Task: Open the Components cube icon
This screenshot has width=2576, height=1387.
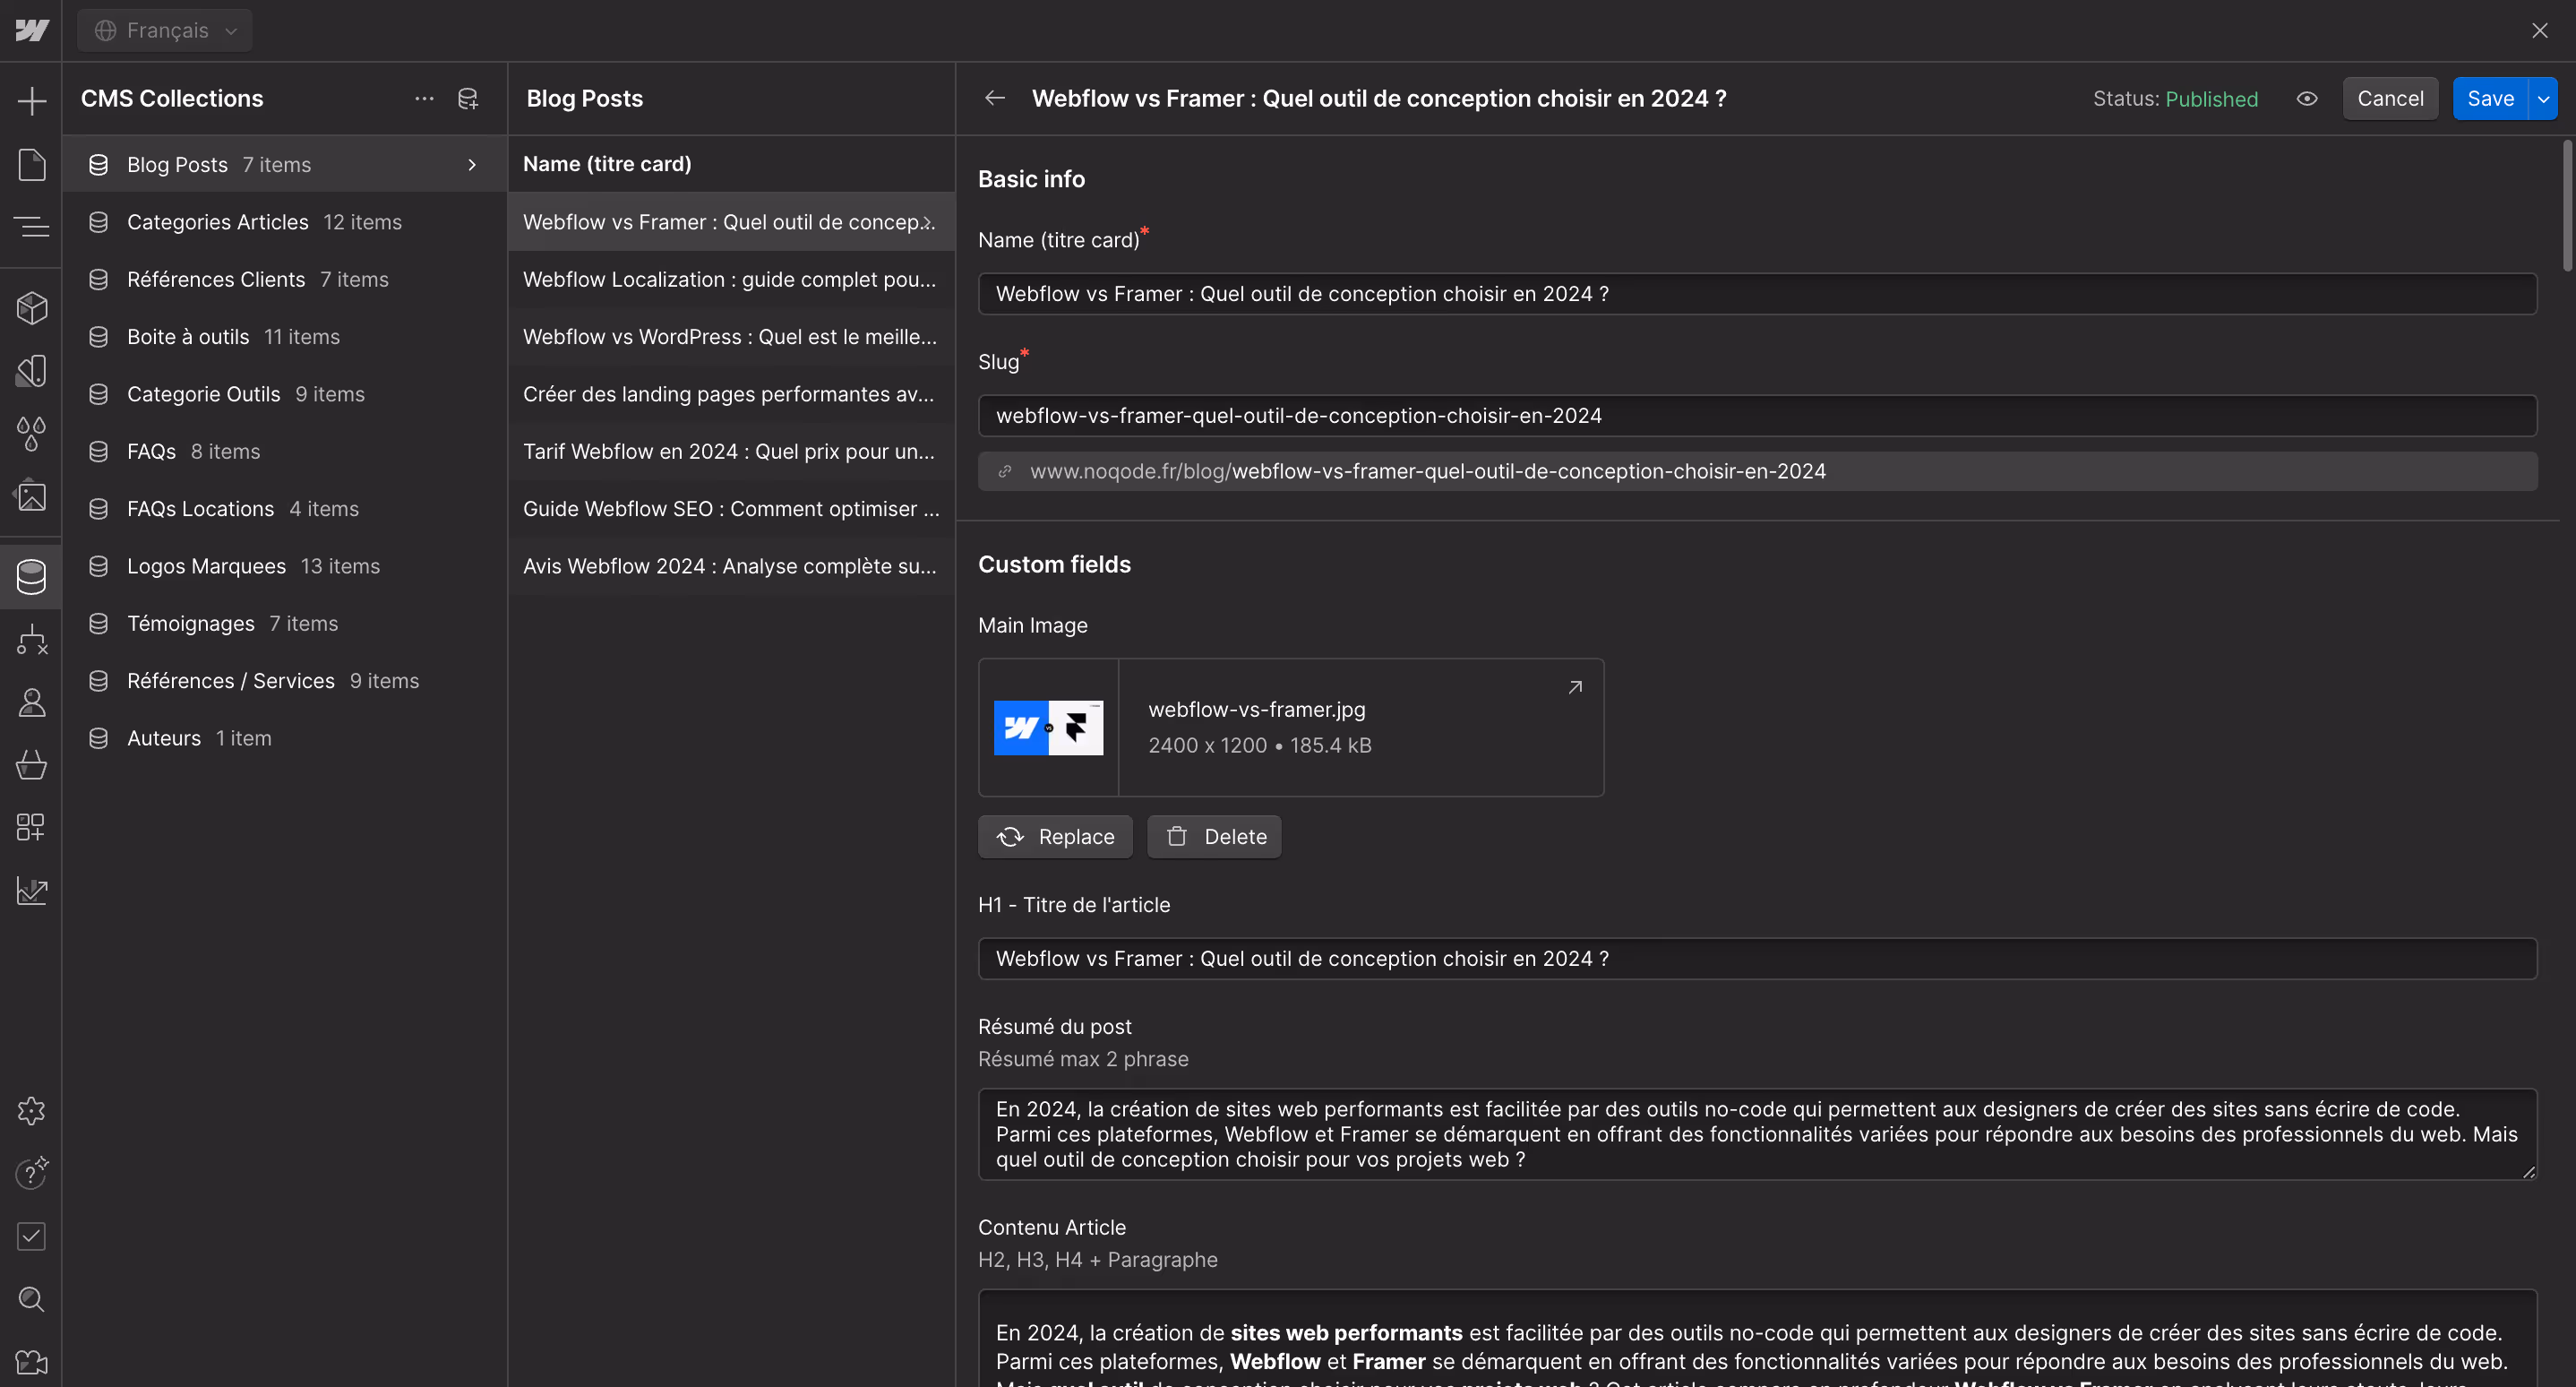Action: click(31, 308)
